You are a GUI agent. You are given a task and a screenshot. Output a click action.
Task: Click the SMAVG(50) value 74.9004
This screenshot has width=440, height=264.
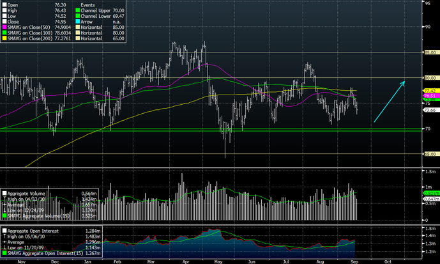coord(63,27)
